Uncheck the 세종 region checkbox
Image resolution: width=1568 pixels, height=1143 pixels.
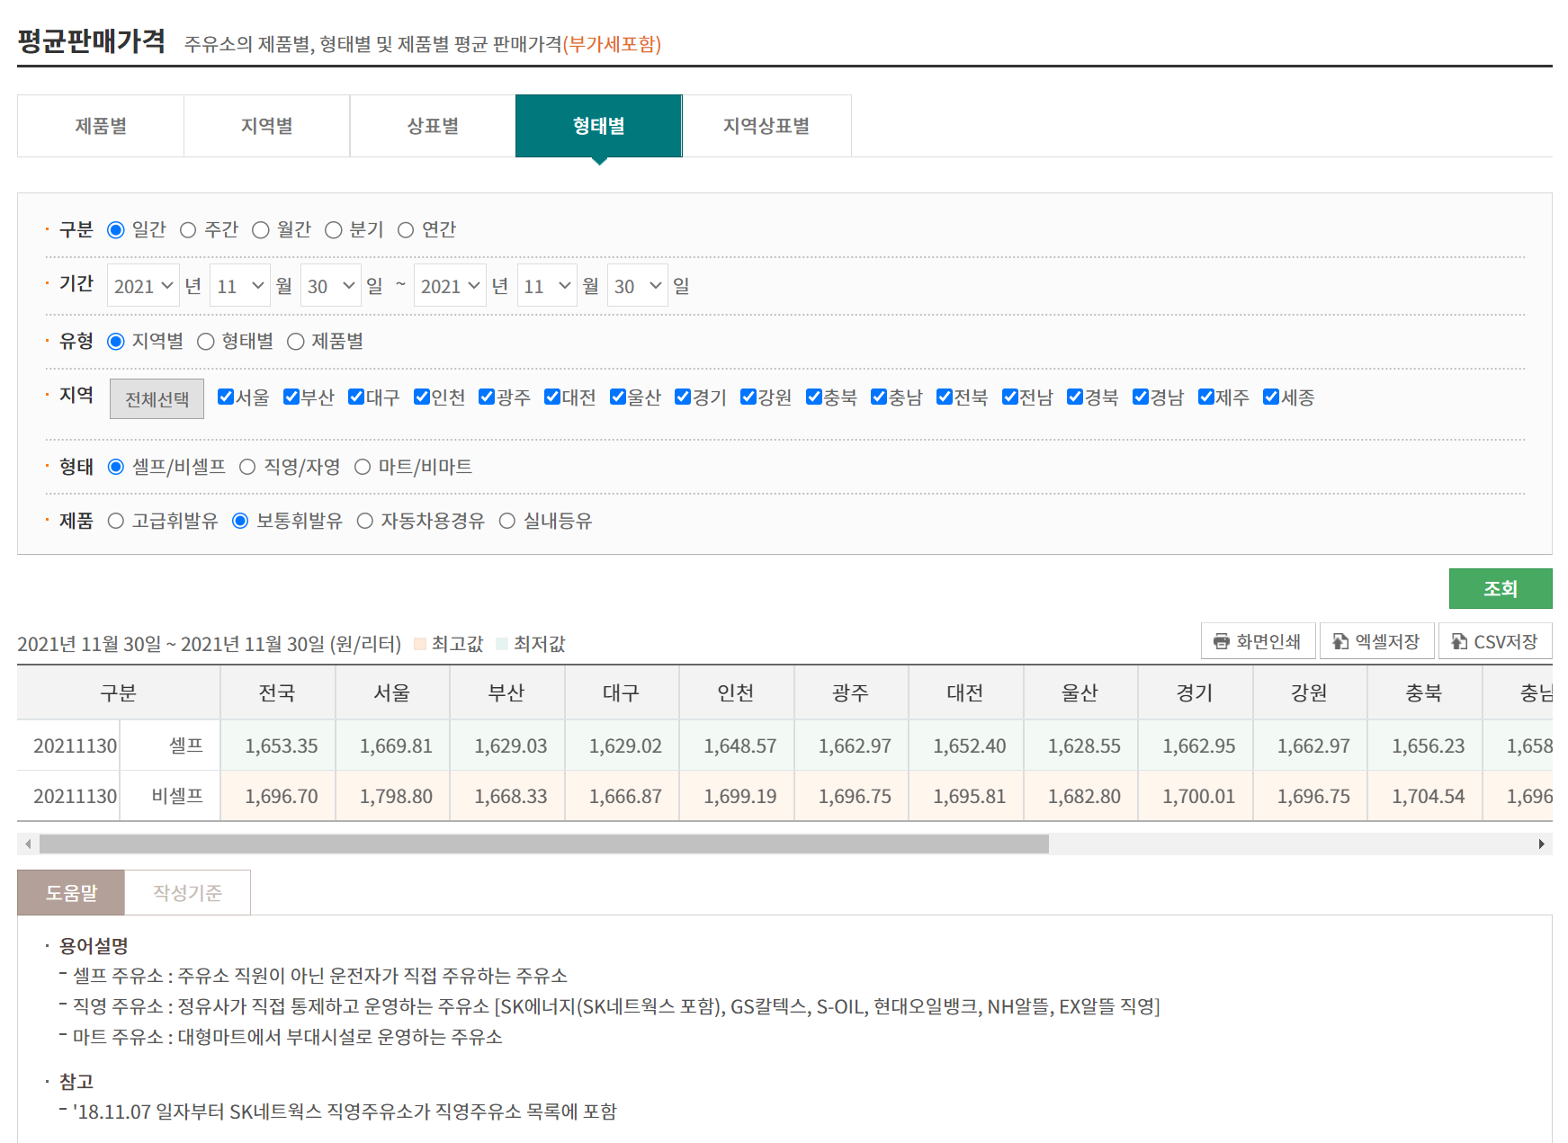(1271, 397)
